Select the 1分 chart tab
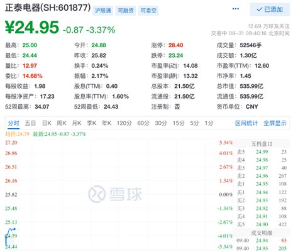 pos(209,123)
